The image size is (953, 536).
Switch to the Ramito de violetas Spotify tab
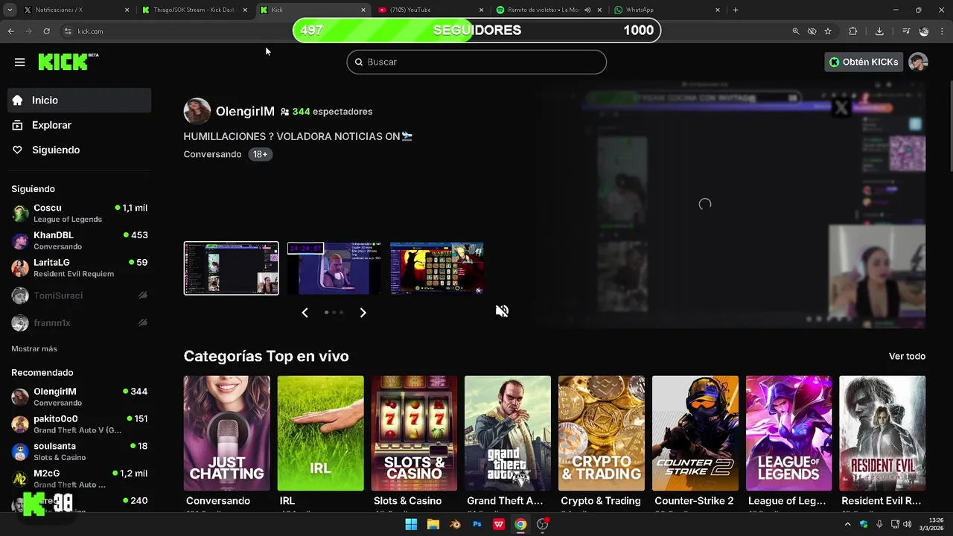tap(549, 10)
